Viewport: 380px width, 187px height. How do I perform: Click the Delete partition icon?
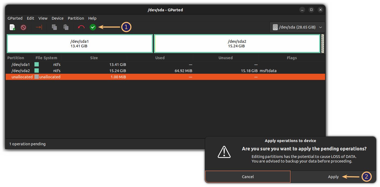coord(23,27)
